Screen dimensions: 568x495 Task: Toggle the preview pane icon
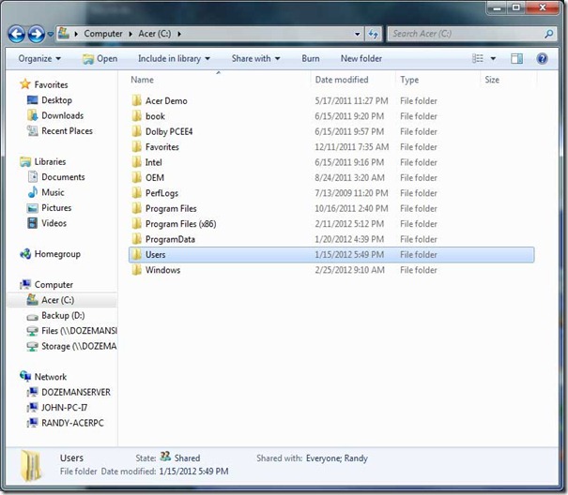pos(516,59)
